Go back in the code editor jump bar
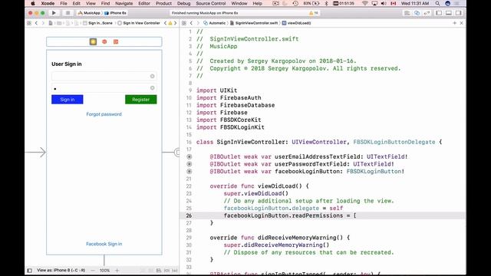 (191, 23)
